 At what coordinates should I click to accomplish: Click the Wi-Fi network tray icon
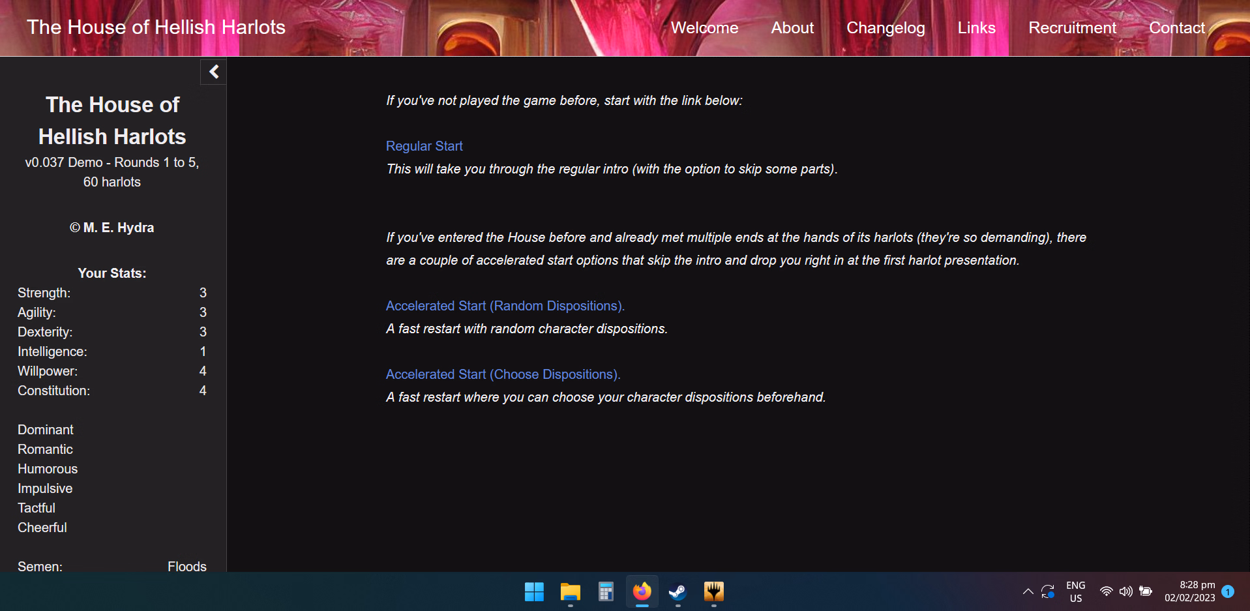tap(1106, 591)
